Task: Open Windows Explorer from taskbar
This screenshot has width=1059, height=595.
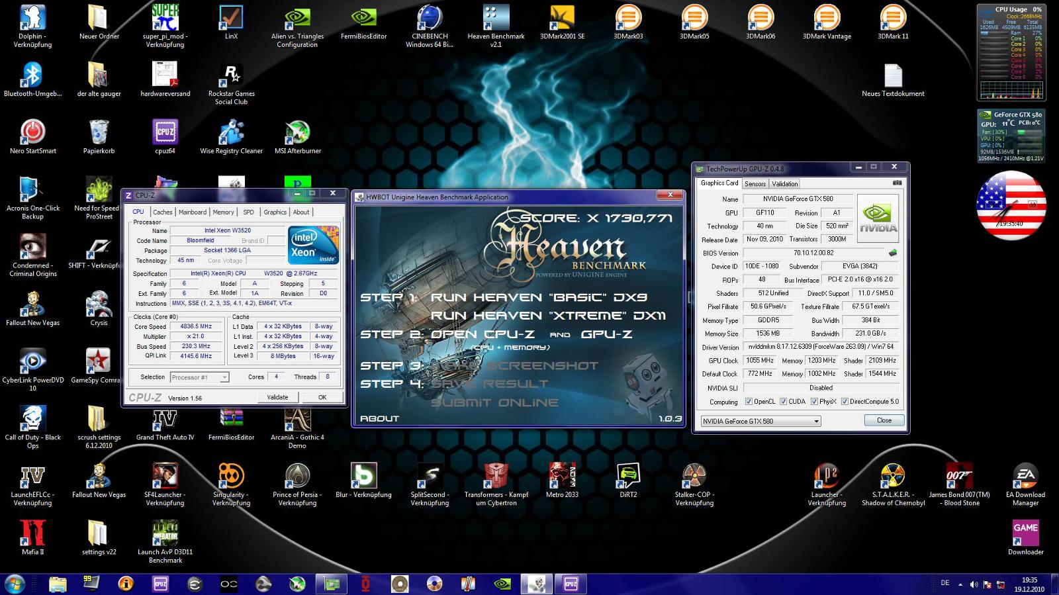Action: click(x=58, y=584)
